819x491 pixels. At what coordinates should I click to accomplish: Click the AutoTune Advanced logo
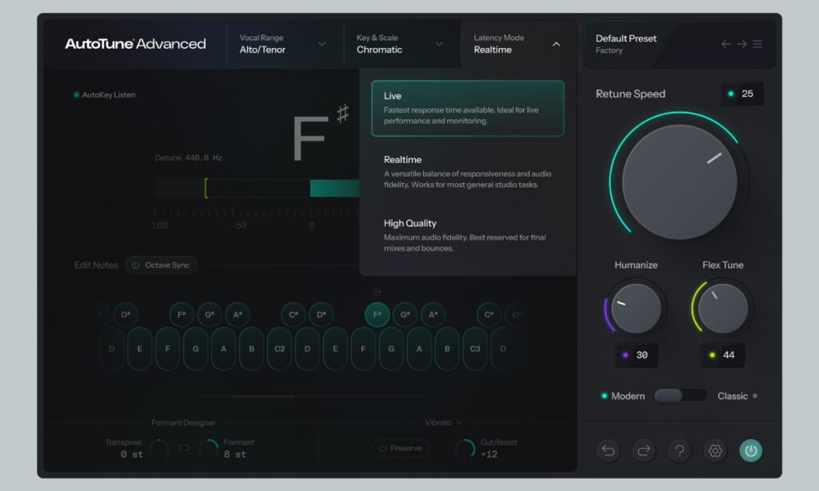click(135, 44)
